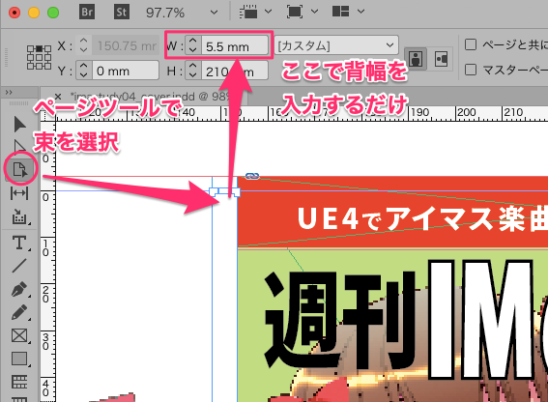The image size is (548, 402).
Task: Switch to the cover.indd document tab
Action: [x=150, y=97]
